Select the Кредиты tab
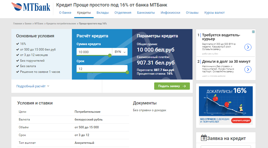Viewport: 268px width, 148px height. click(84, 13)
